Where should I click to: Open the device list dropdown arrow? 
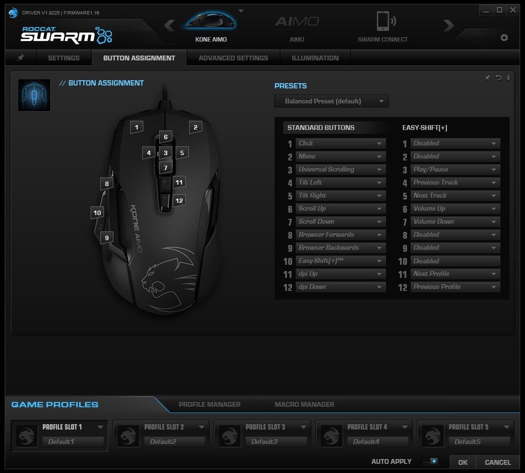point(241,11)
